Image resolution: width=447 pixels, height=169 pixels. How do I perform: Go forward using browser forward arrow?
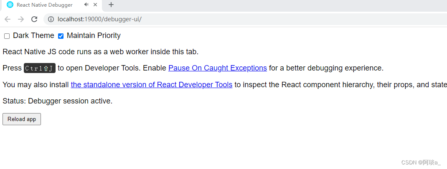(x=21, y=19)
